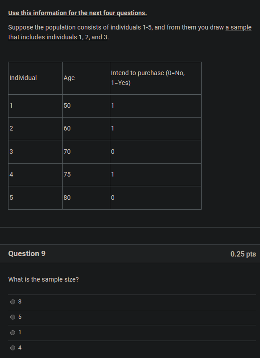Click individual 1's purchase value of 1
Image resolution: width=260 pixels, height=358 pixels.
pos(111,105)
